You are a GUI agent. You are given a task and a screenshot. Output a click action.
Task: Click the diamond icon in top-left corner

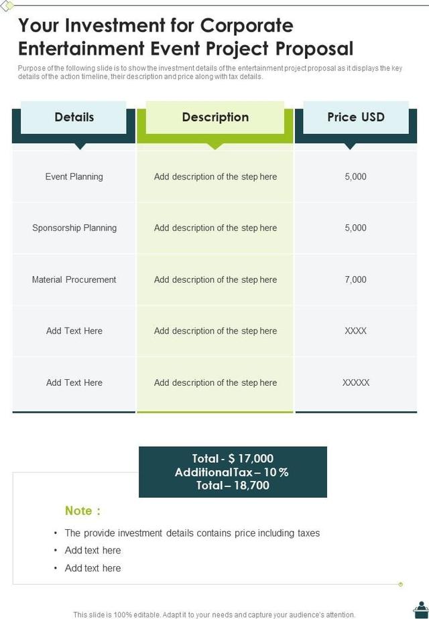coord(7,5)
